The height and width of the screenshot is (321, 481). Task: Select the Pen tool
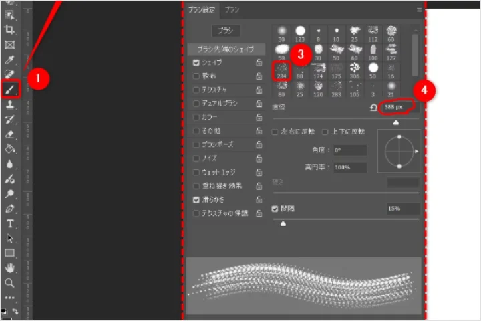(x=10, y=209)
